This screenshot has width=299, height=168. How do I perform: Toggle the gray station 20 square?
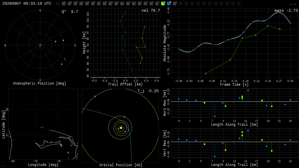[175, 3]
